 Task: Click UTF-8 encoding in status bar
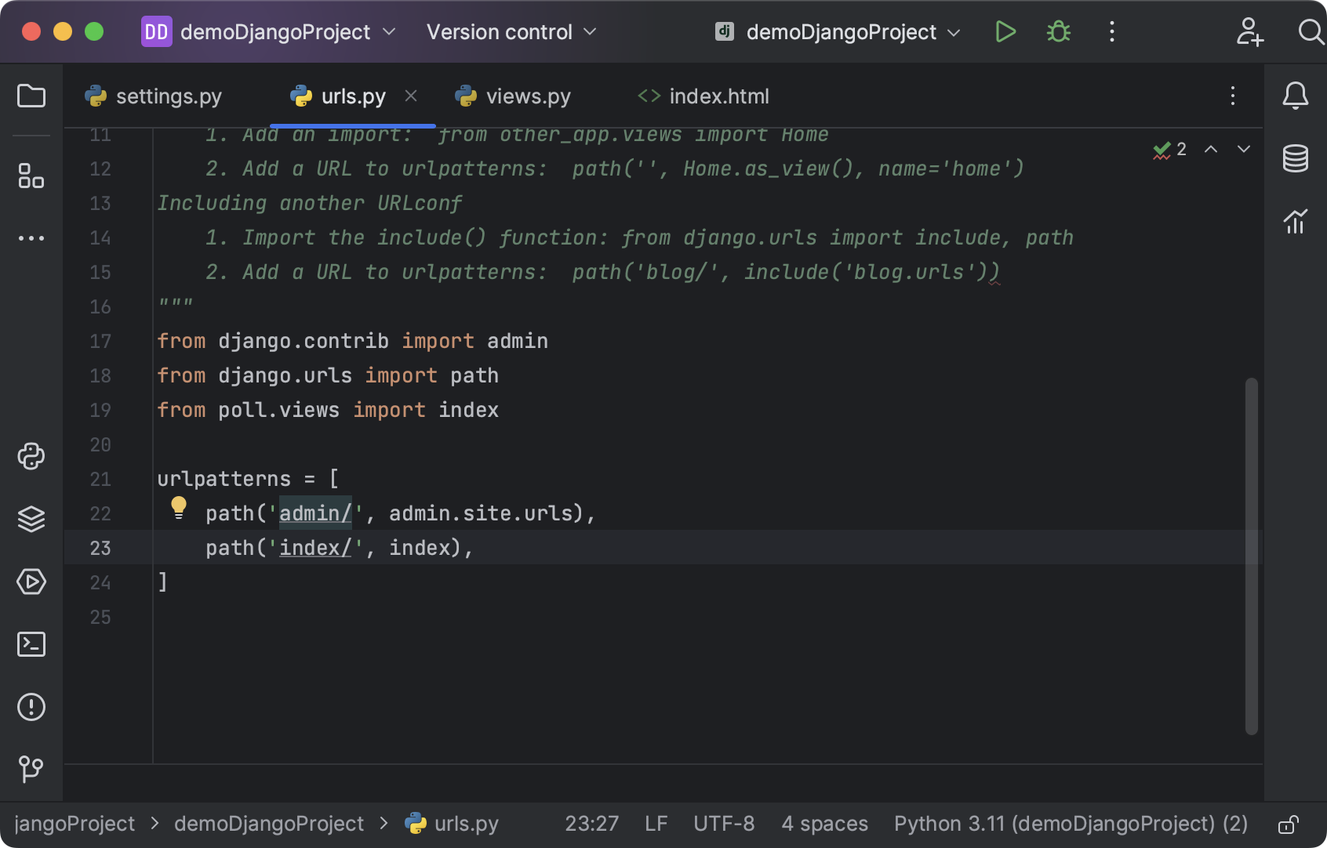click(723, 824)
